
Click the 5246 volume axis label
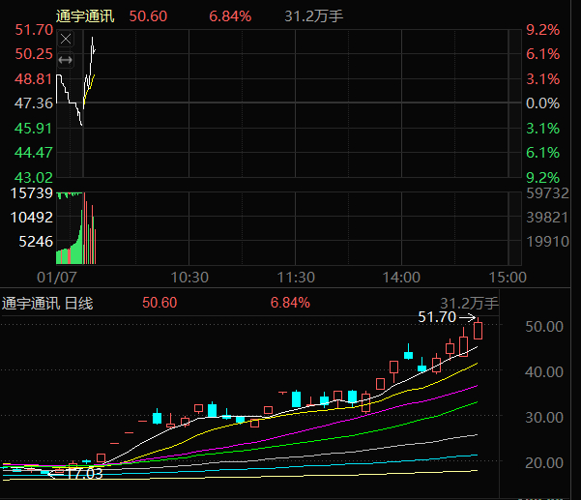[36, 242]
